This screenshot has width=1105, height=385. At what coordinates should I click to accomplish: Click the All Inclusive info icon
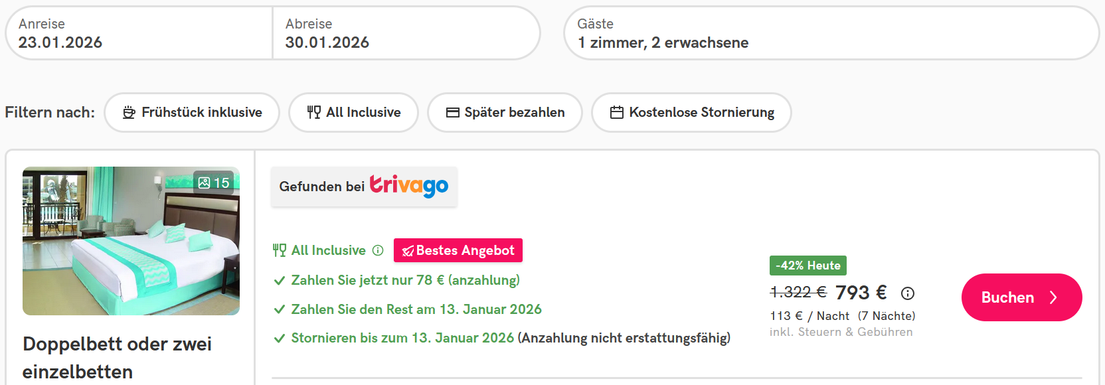pyautogui.click(x=378, y=250)
